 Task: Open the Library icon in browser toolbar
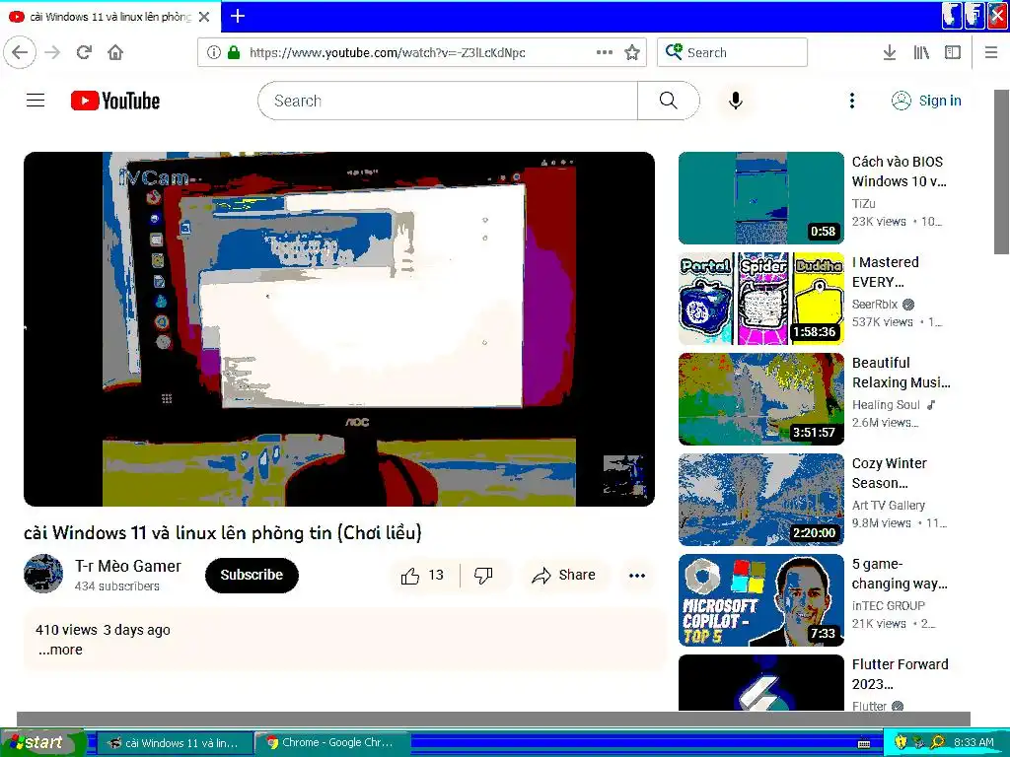click(921, 52)
